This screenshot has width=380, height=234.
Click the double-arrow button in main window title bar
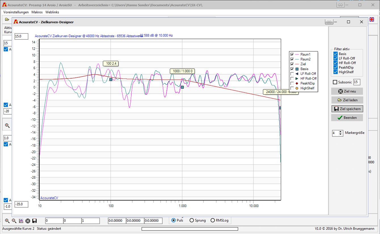[x=341, y=5]
